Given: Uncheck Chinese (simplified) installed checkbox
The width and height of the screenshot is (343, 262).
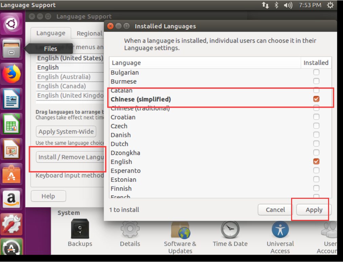Looking at the screenshot, I should 316,99.
